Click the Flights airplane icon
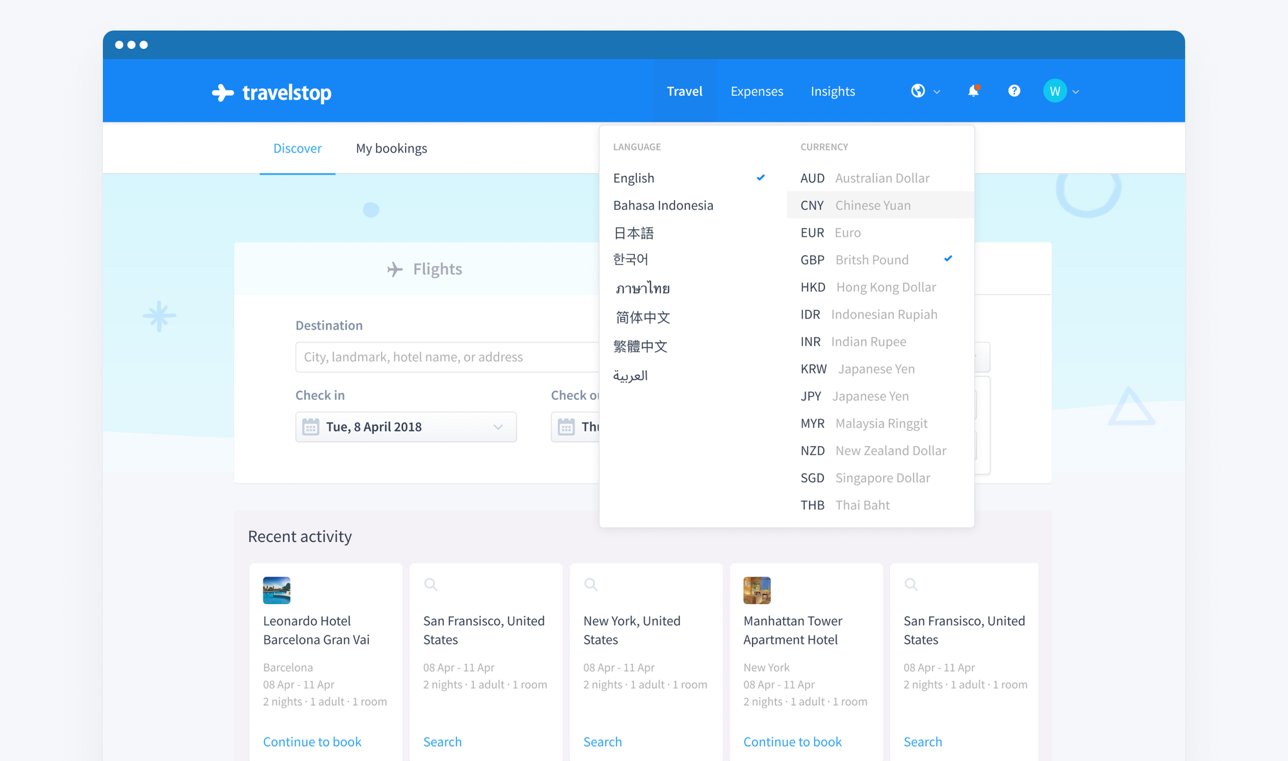 coord(395,269)
